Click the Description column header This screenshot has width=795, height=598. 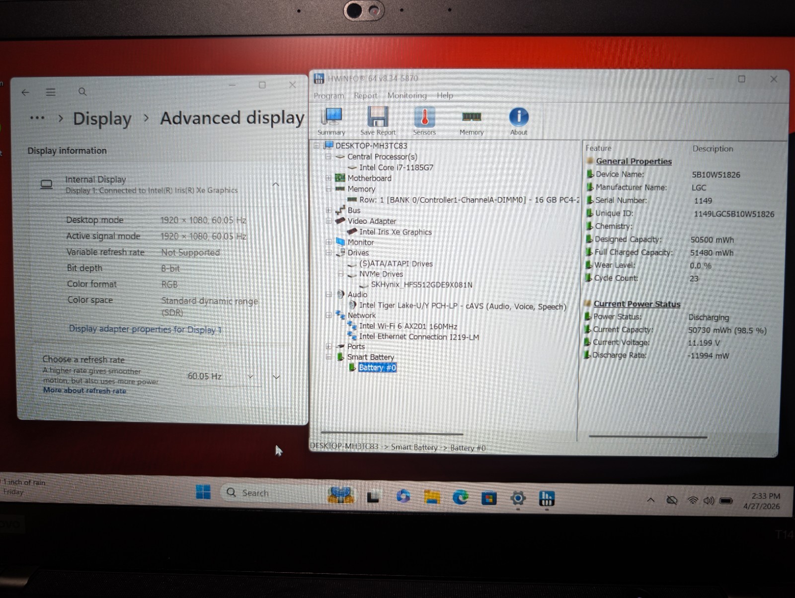(x=713, y=149)
